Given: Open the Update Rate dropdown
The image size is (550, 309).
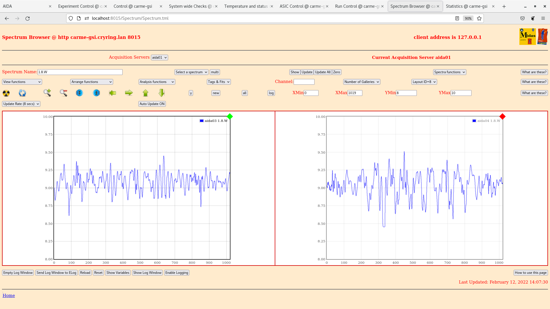Looking at the screenshot, I should [21, 104].
